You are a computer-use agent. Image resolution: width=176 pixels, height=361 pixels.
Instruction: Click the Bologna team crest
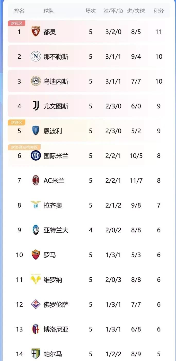tap(36, 329)
